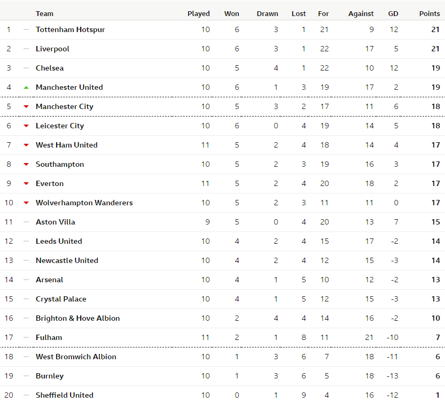Screen dimensions: 445x402
Task: Open the Liverpool team link
Action: click(x=52, y=49)
